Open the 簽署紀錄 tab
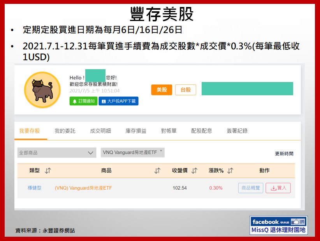This screenshot has height=241, width=320. [x=237, y=131]
